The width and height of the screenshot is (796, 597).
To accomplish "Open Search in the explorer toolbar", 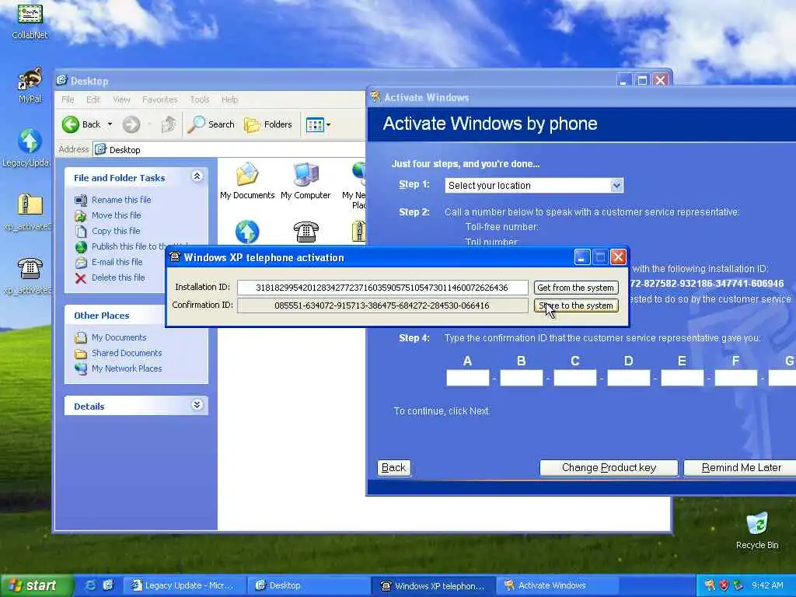I will [211, 124].
